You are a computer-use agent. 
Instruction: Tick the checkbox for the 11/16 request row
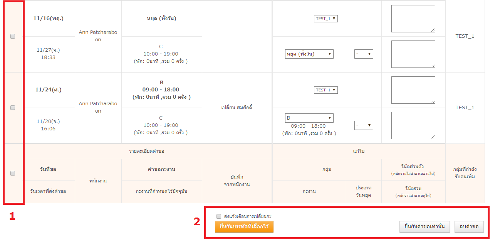(x=13, y=36)
